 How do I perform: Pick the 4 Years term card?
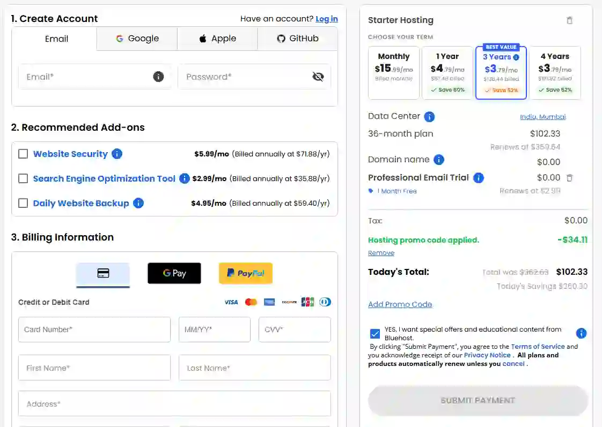555,72
